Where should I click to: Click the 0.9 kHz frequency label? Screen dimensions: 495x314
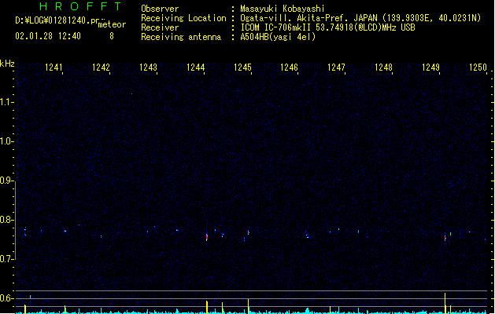pos(6,181)
